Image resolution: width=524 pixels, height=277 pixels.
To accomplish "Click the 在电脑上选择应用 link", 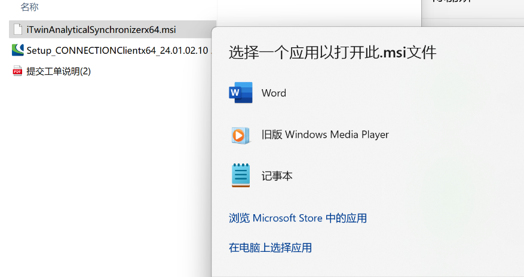I will pos(270,248).
